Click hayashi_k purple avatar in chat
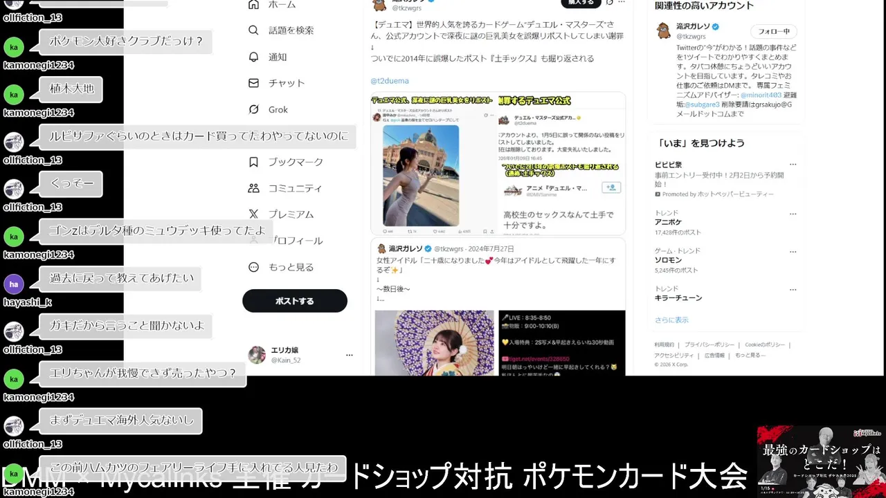Image resolution: width=886 pixels, height=498 pixels. coord(14,284)
